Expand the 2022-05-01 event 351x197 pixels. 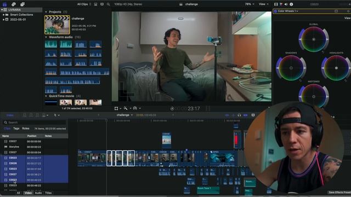click(x=4, y=20)
